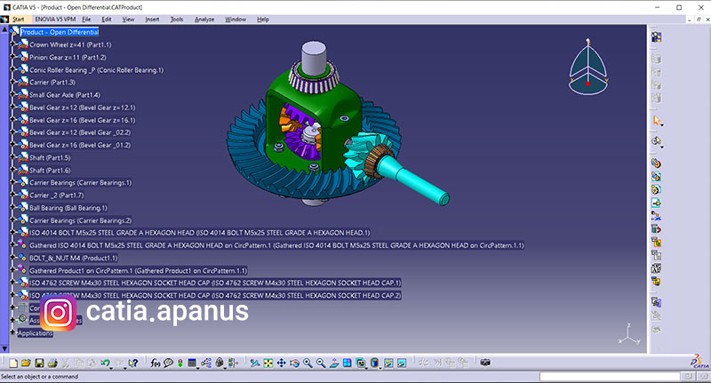Expand the Crown Wheel z=41 node

(13, 44)
